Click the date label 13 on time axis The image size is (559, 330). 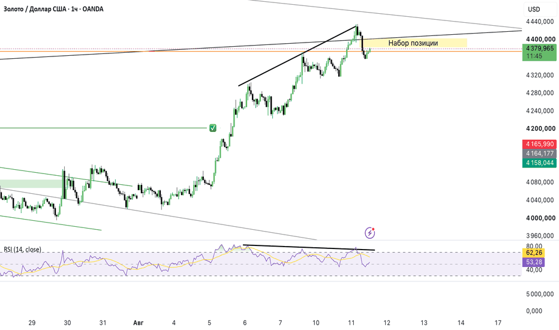pos(424,323)
